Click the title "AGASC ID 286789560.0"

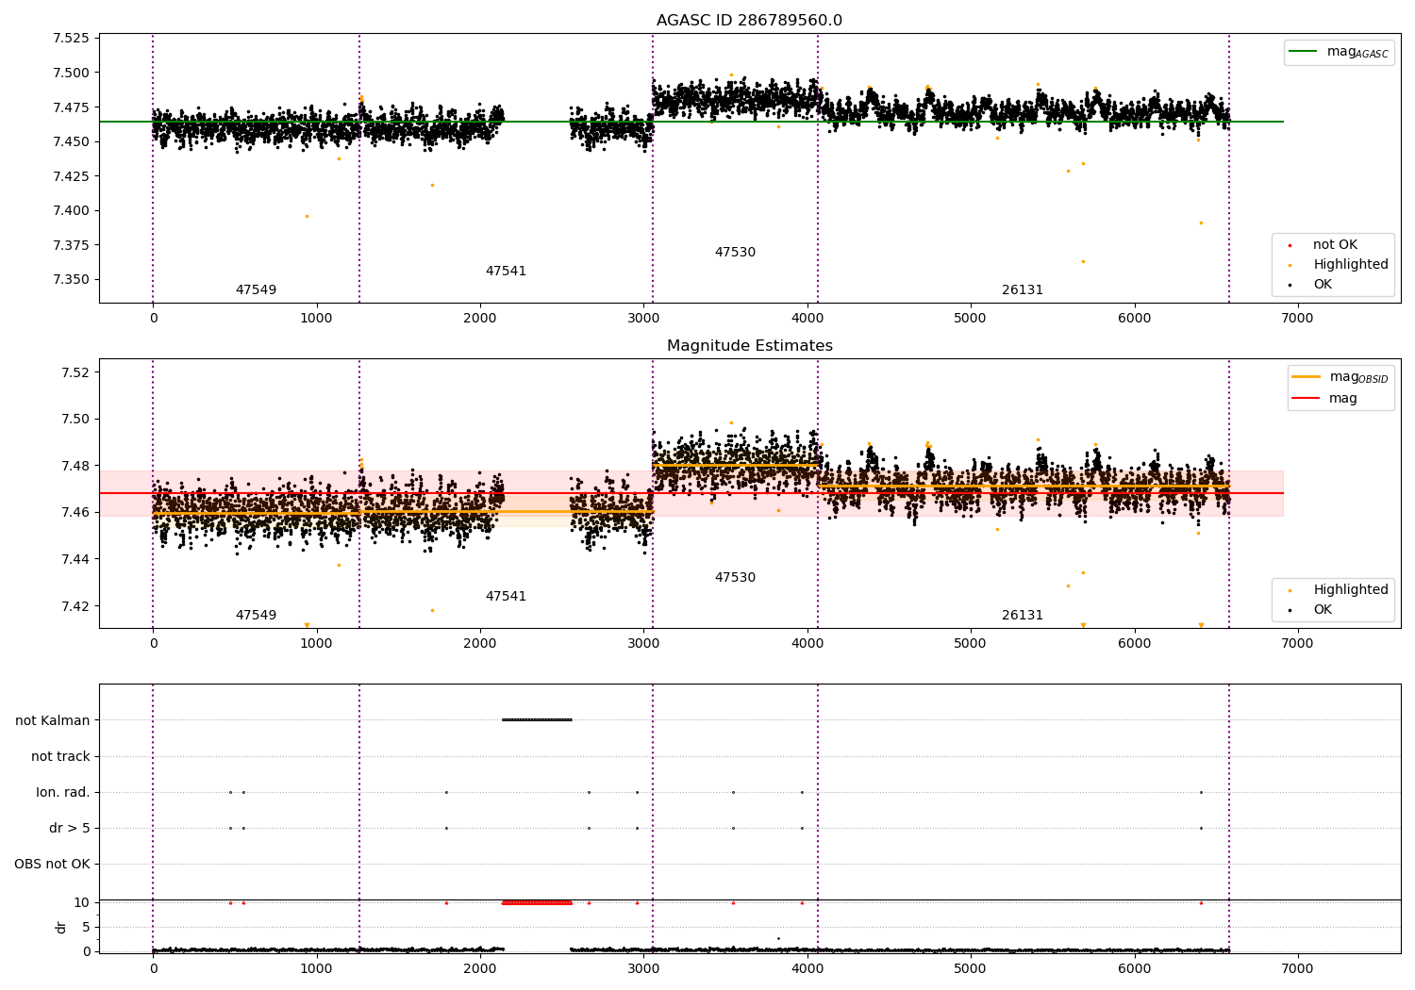pos(749,21)
